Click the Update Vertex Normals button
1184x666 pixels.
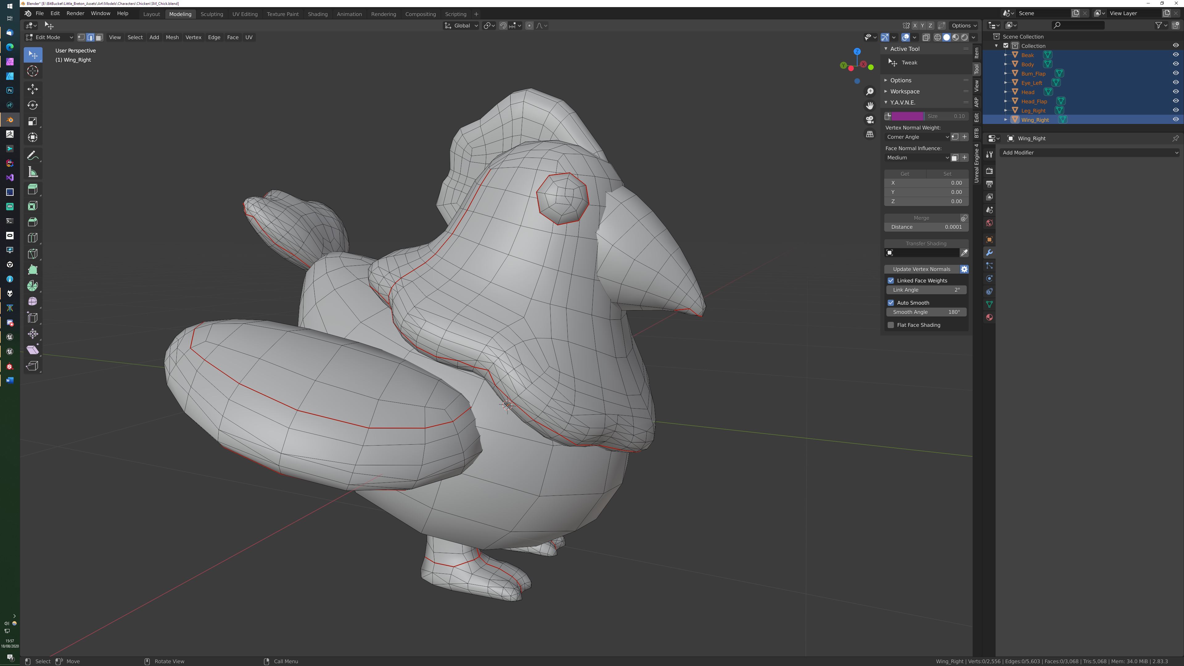tap(921, 269)
